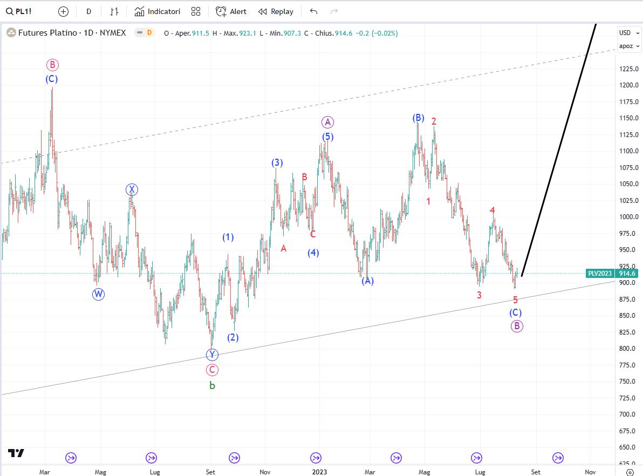The height and width of the screenshot is (476, 643).
Task: Open symbol search for PL1!
Action: (19, 11)
